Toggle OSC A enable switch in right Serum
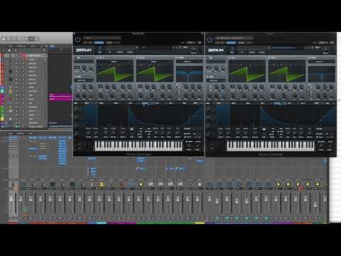Screen dimensions: 341x256 [x=230, y=58]
